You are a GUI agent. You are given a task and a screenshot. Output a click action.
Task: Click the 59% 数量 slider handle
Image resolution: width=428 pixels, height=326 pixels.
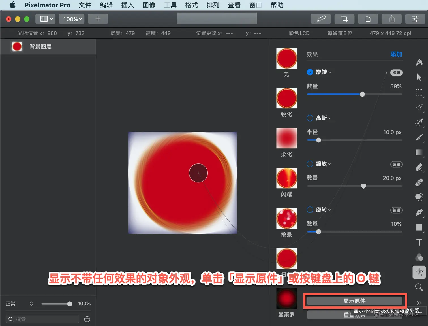(362, 94)
